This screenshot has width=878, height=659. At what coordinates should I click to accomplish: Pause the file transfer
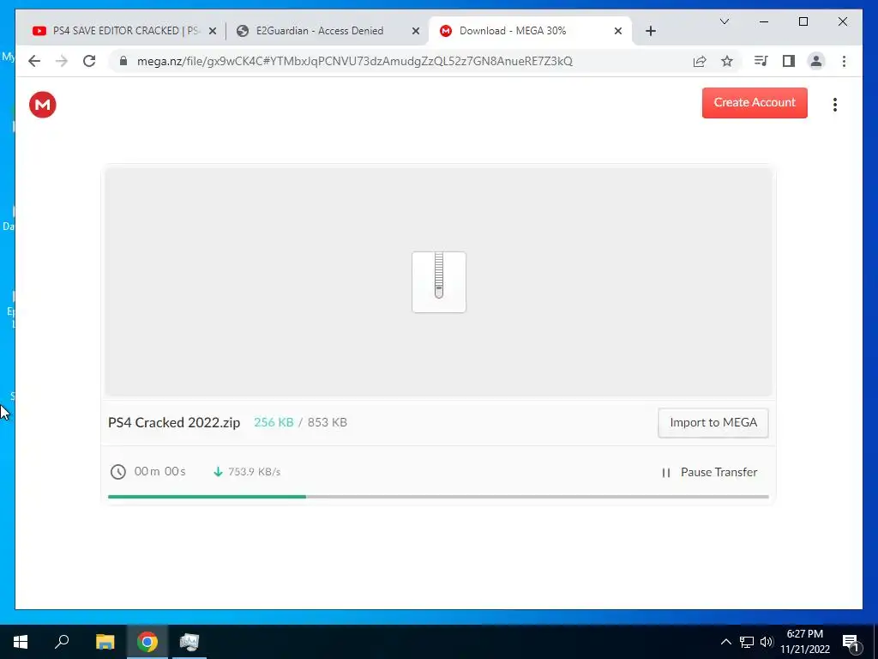click(x=709, y=473)
